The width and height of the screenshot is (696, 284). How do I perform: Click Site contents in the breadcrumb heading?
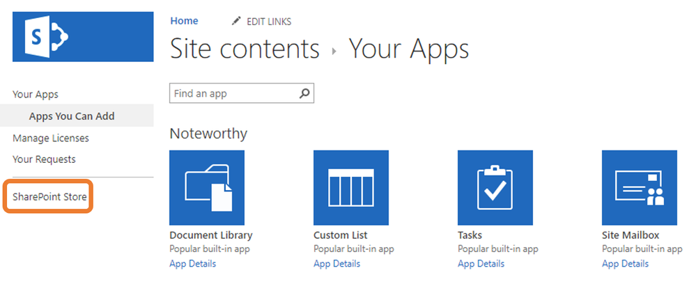[x=245, y=48]
